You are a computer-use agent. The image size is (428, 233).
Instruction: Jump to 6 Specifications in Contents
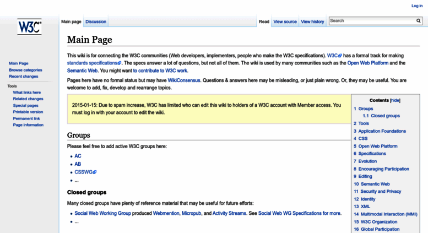tap(370, 154)
